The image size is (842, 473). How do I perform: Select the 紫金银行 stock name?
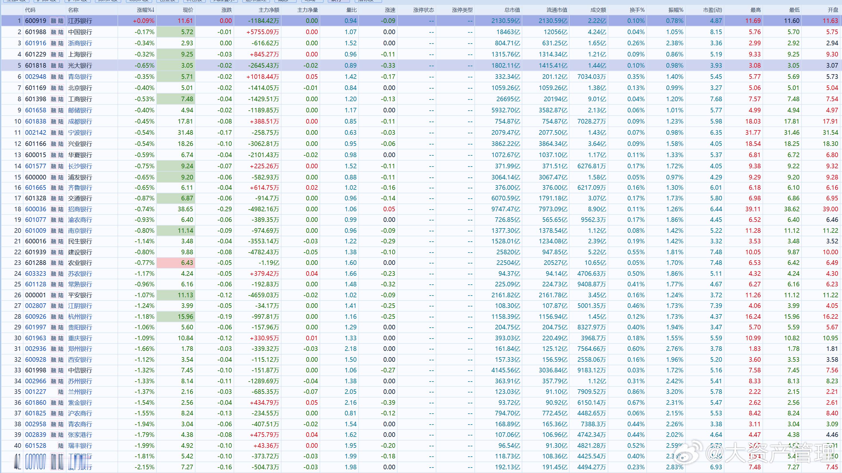[80, 403]
